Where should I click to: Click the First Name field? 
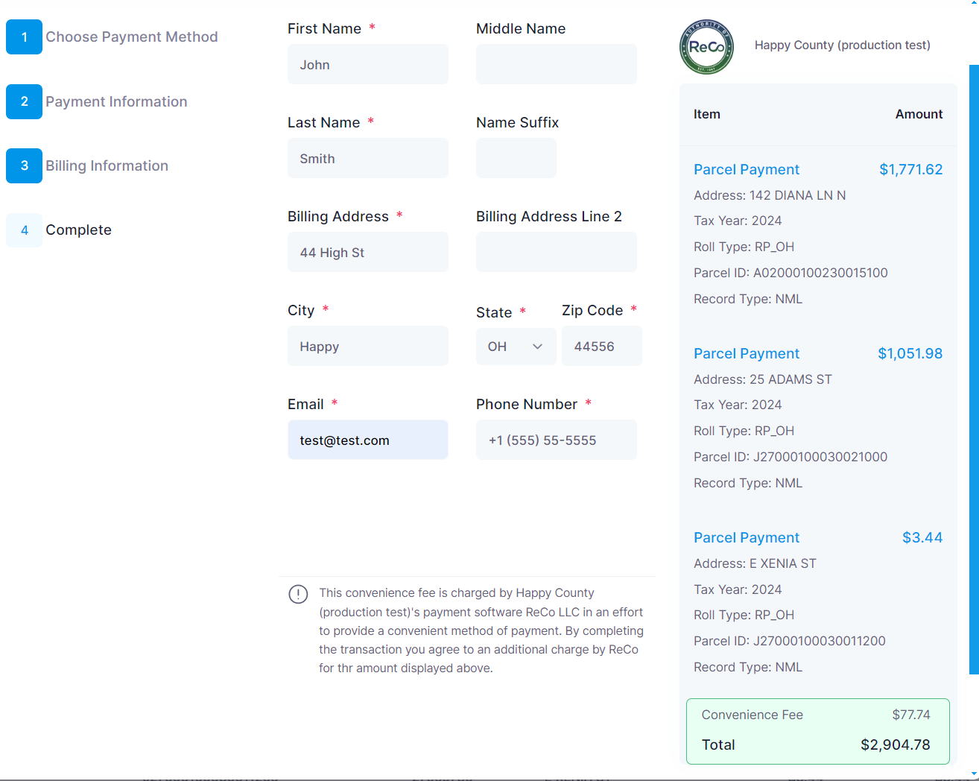pyautogui.click(x=367, y=65)
